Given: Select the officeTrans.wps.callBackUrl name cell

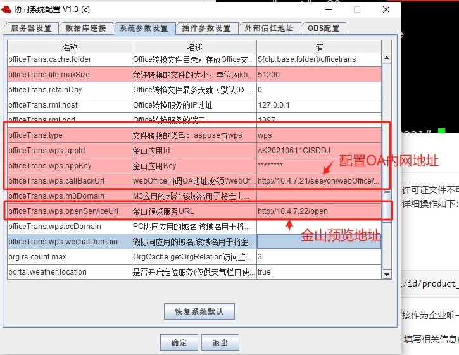Looking at the screenshot, I should pyautogui.click(x=70, y=181).
